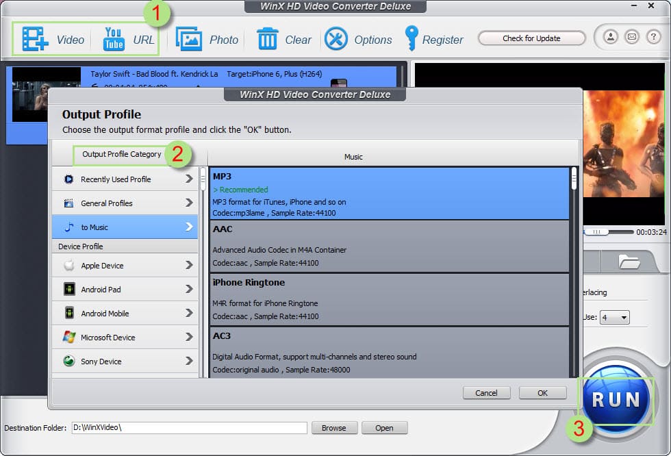
Task: Select the iPhone Ringtone profile
Action: pos(390,300)
